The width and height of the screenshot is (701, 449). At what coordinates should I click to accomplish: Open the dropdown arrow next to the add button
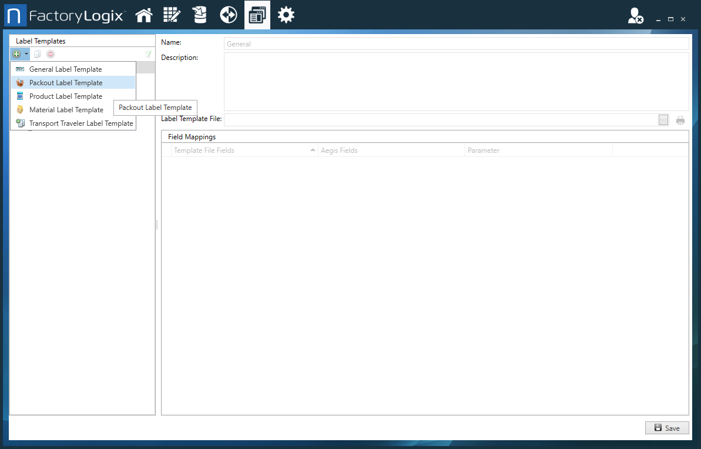26,53
